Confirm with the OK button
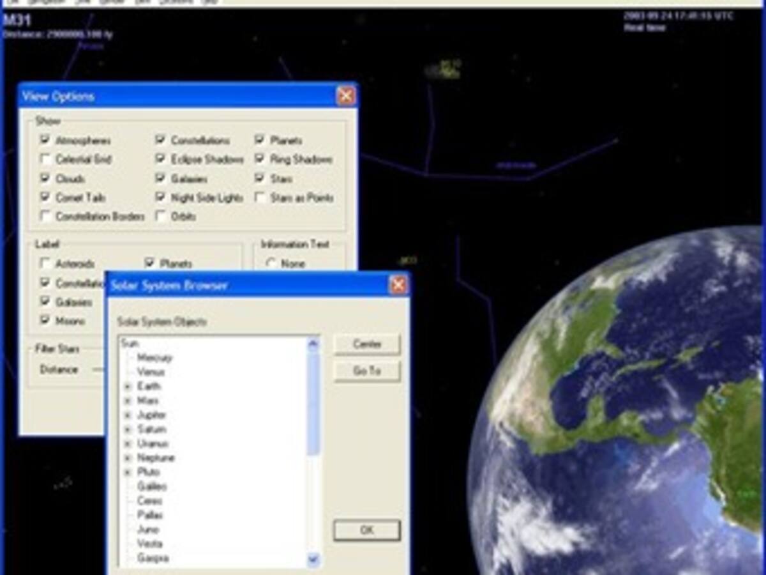 pyautogui.click(x=367, y=530)
